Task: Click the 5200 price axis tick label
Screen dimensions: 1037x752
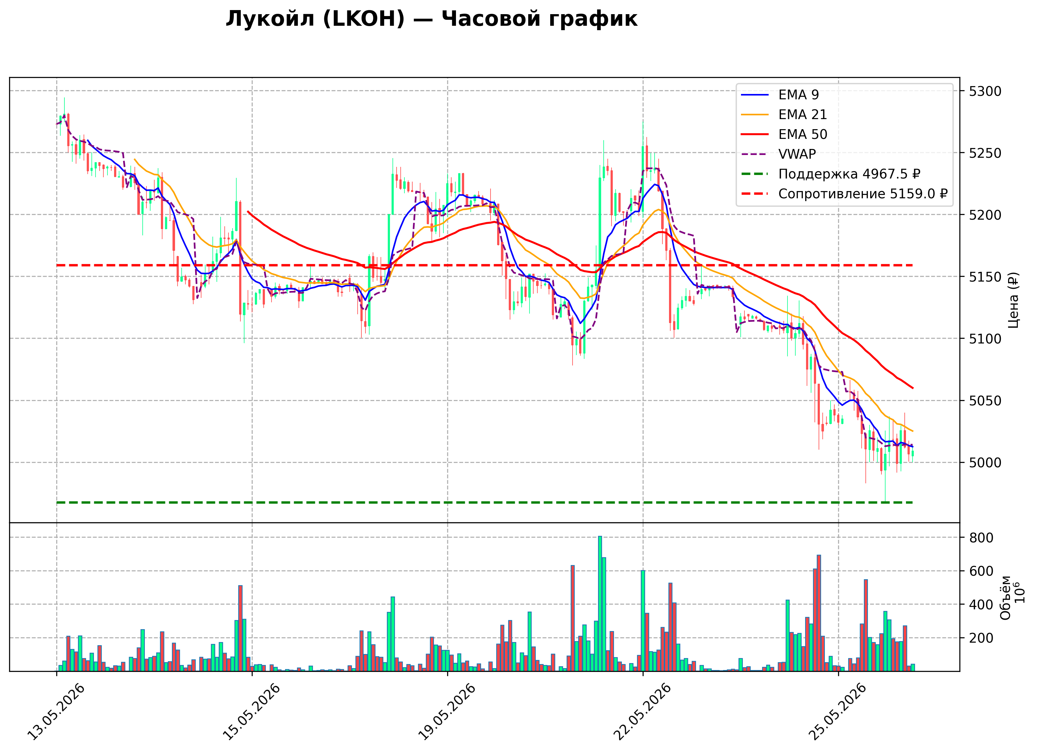Action: tap(985, 215)
